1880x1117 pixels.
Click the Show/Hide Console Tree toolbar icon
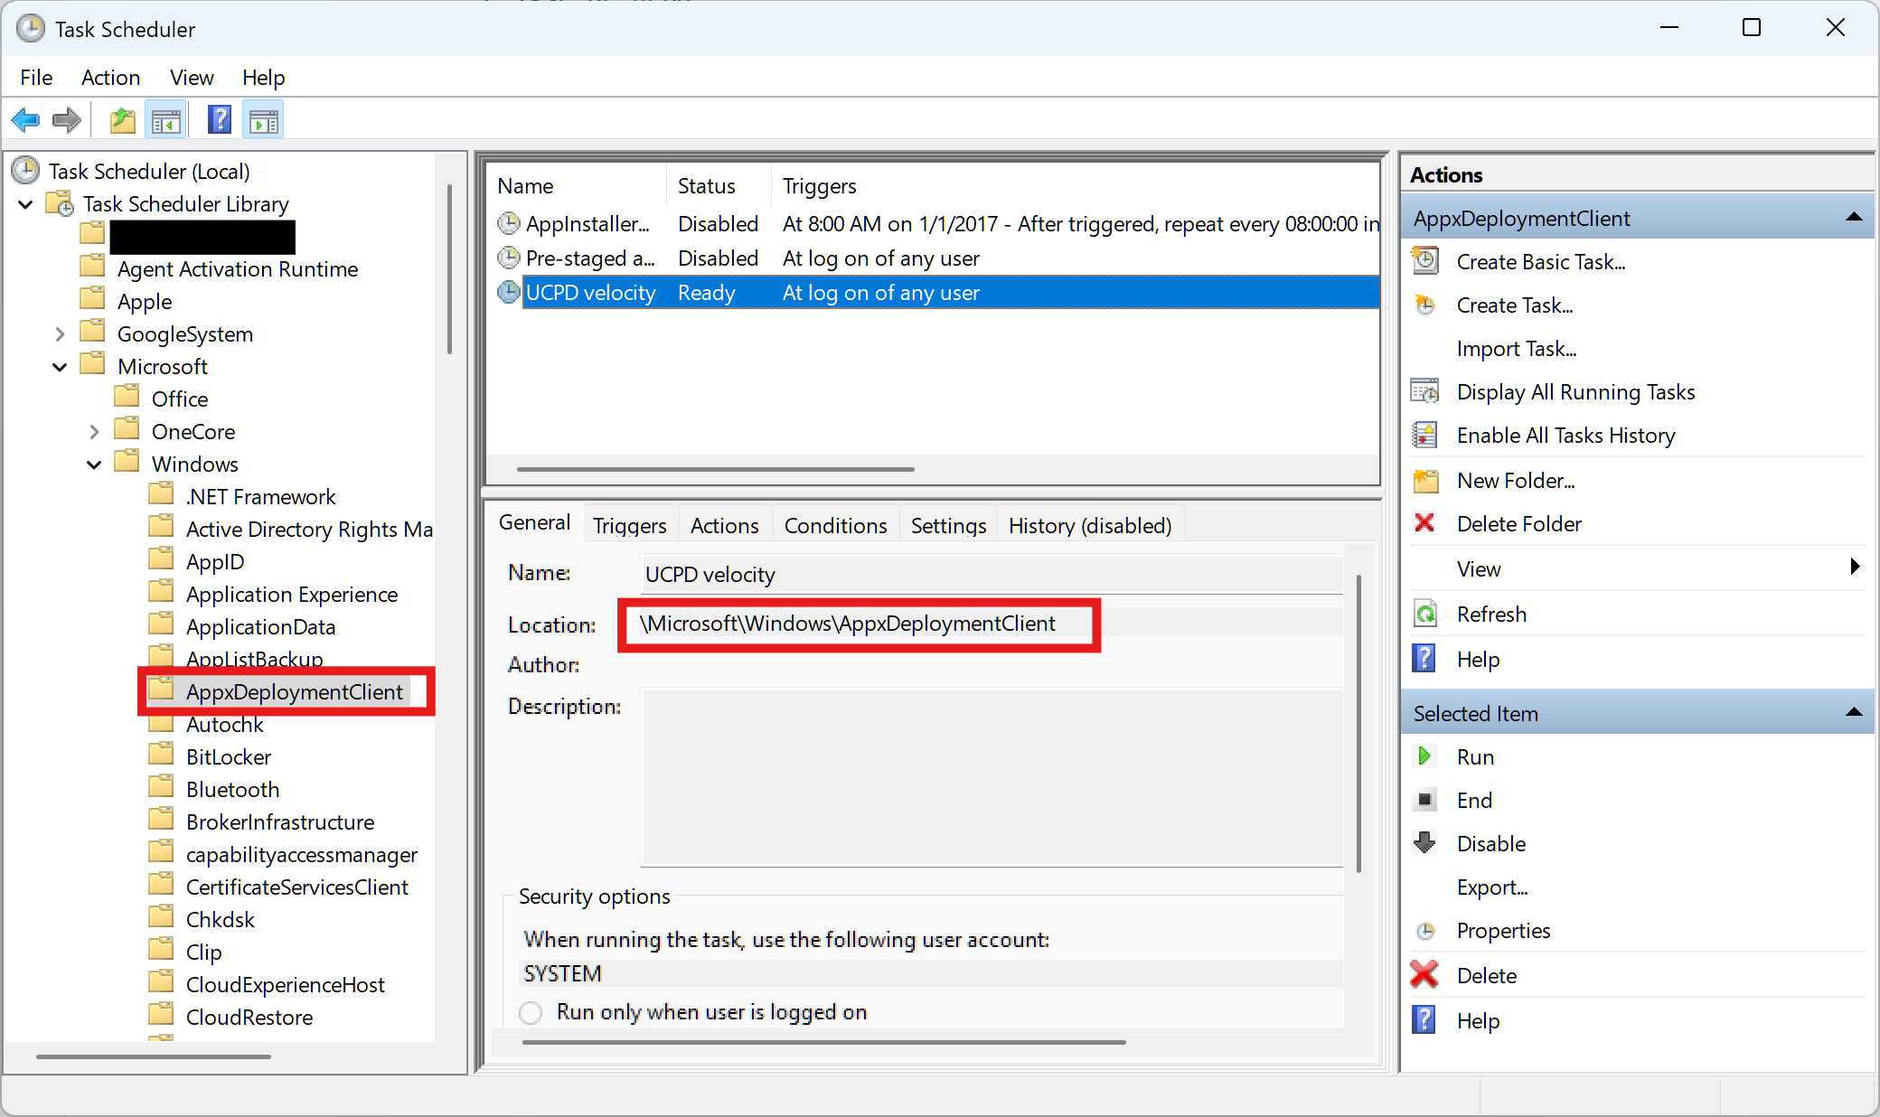pyautogui.click(x=166, y=120)
